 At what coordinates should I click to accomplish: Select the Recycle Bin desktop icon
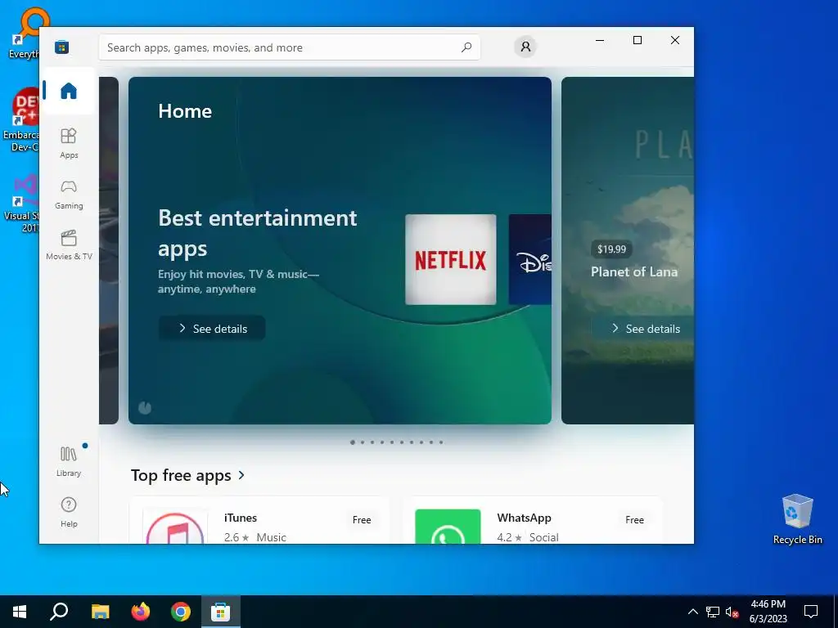coord(797,519)
